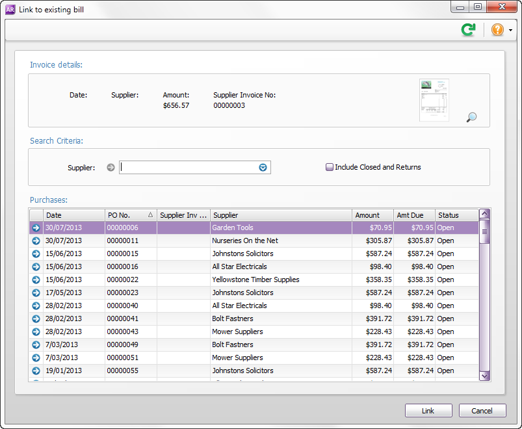Image resolution: width=522 pixels, height=429 pixels.
Task: Click the blue arrow for PO 00000055
Action: tap(36, 371)
